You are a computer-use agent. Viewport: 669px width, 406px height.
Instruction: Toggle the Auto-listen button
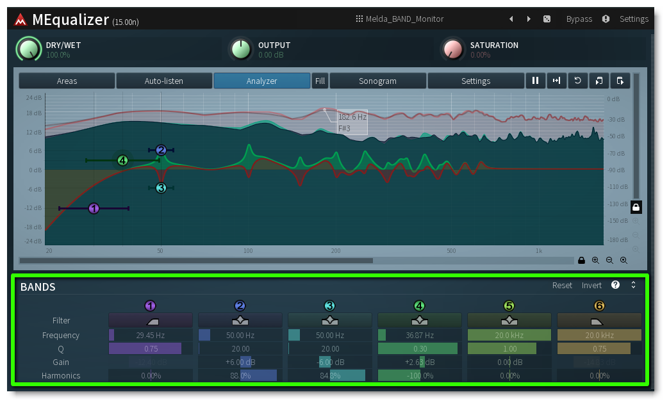pyautogui.click(x=164, y=81)
